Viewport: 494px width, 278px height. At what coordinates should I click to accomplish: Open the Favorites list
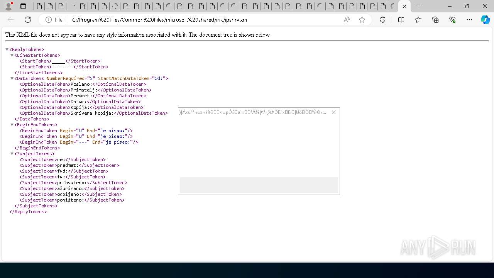coord(418,20)
